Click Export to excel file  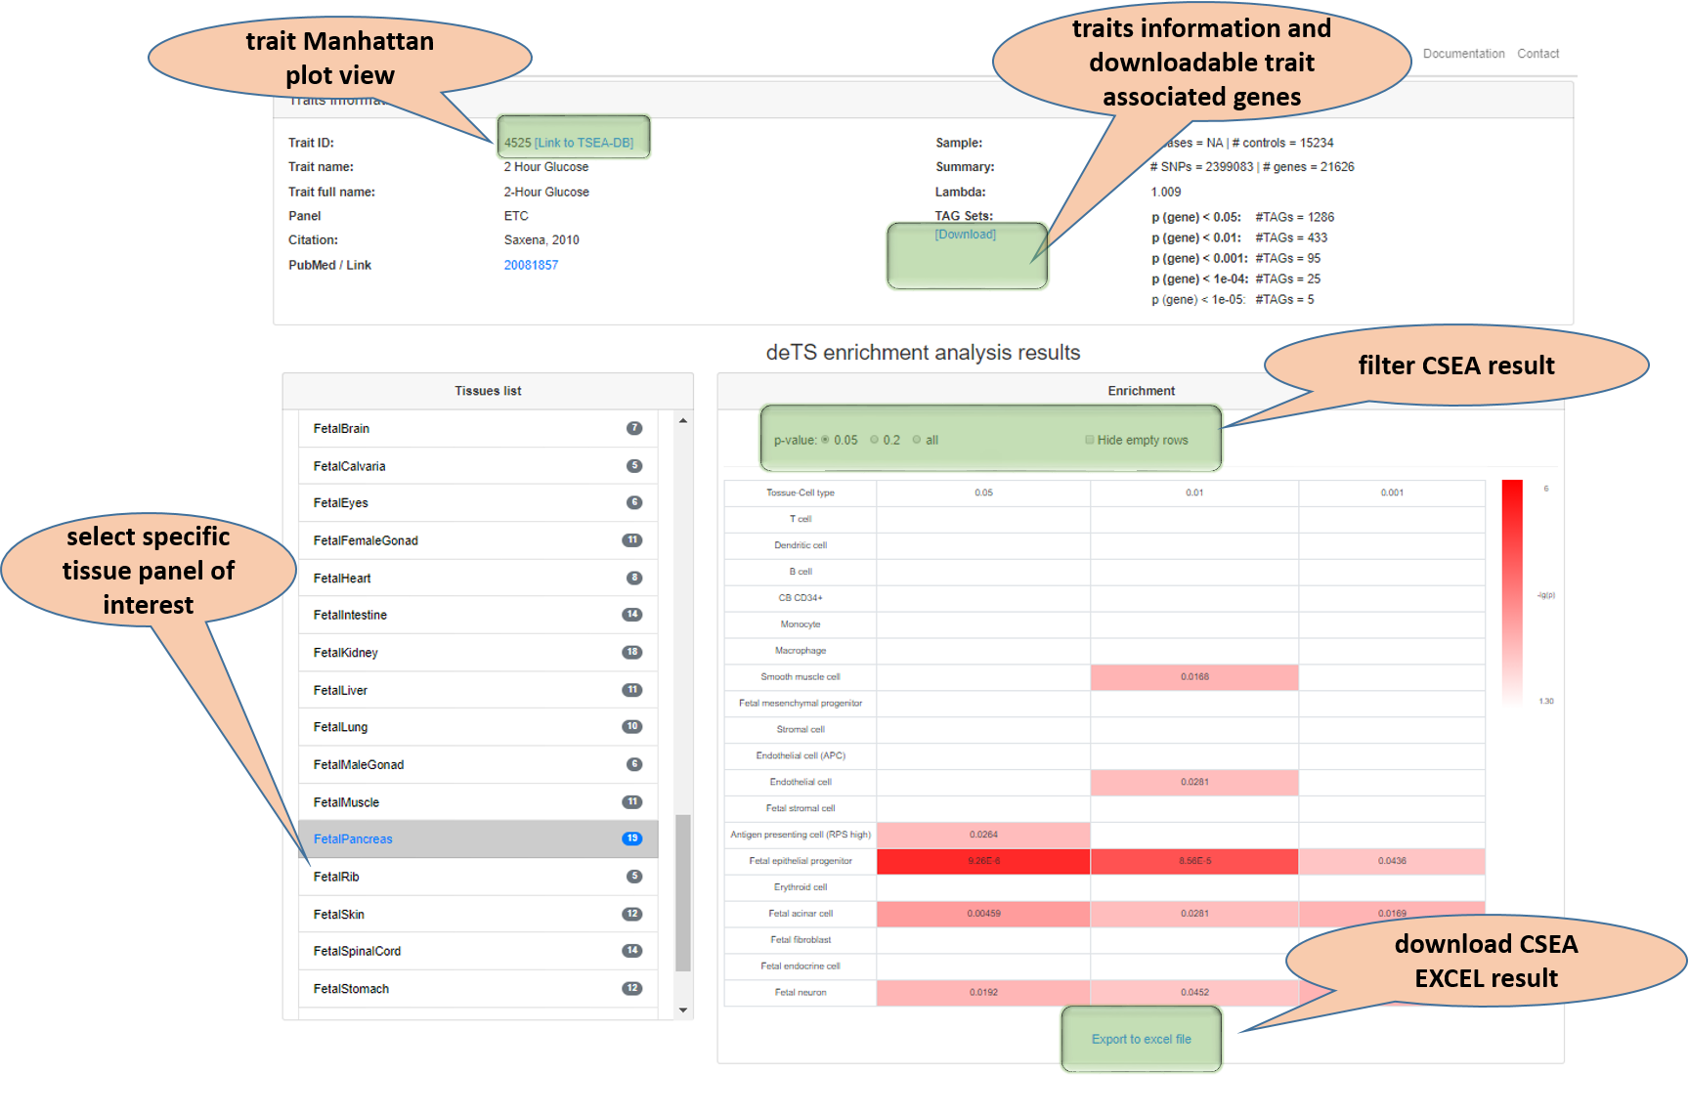[1141, 1039]
